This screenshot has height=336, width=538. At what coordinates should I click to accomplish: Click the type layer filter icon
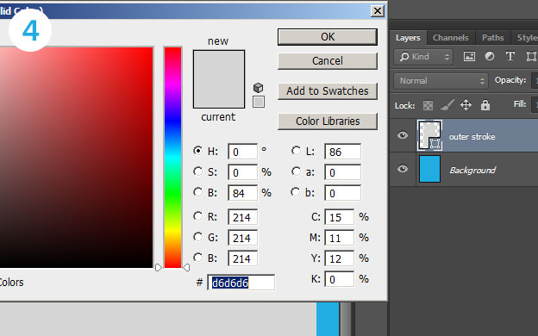(x=510, y=56)
